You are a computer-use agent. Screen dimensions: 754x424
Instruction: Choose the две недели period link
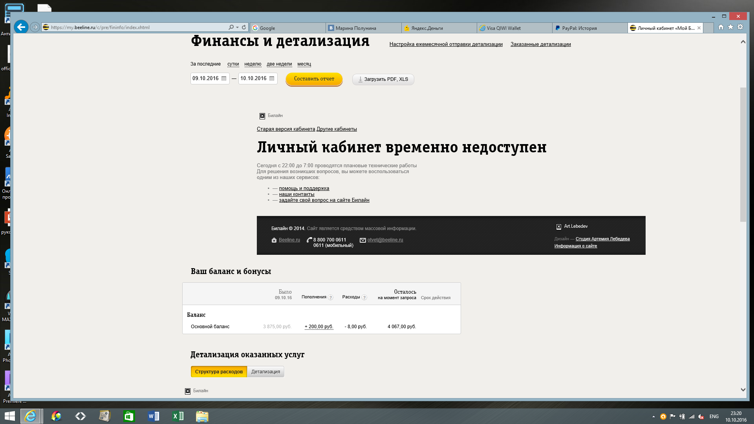[279, 64]
